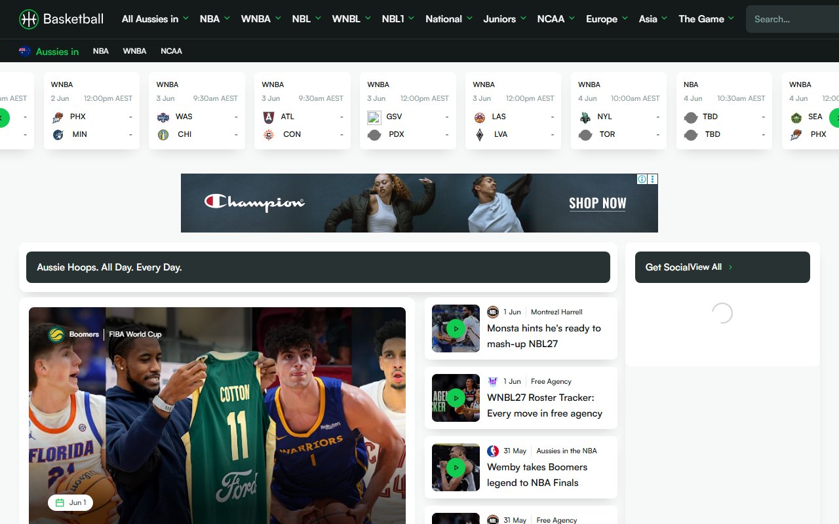Click the NYL team logo
839x524 pixels.
585,117
